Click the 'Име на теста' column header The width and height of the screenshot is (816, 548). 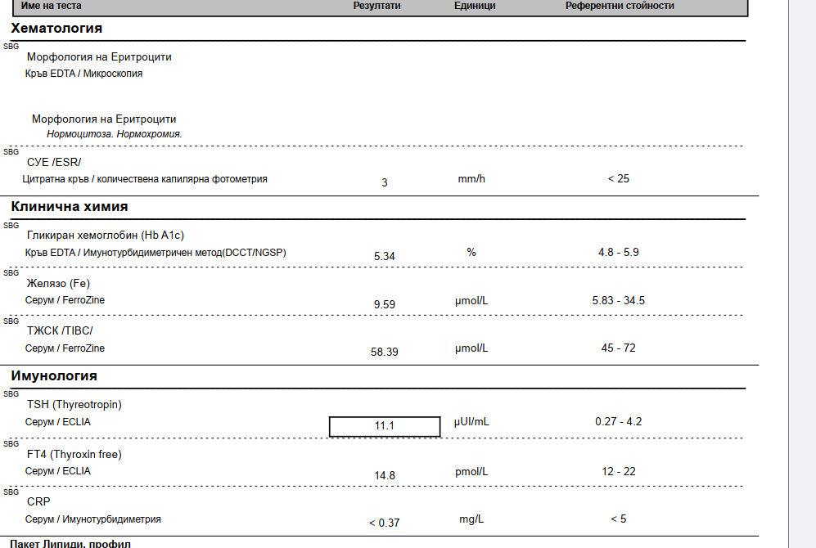(52, 6)
